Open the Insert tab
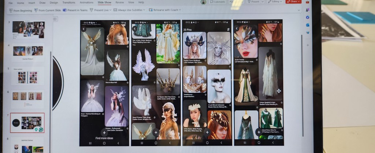 pyautogui.click(x=31, y=2)
